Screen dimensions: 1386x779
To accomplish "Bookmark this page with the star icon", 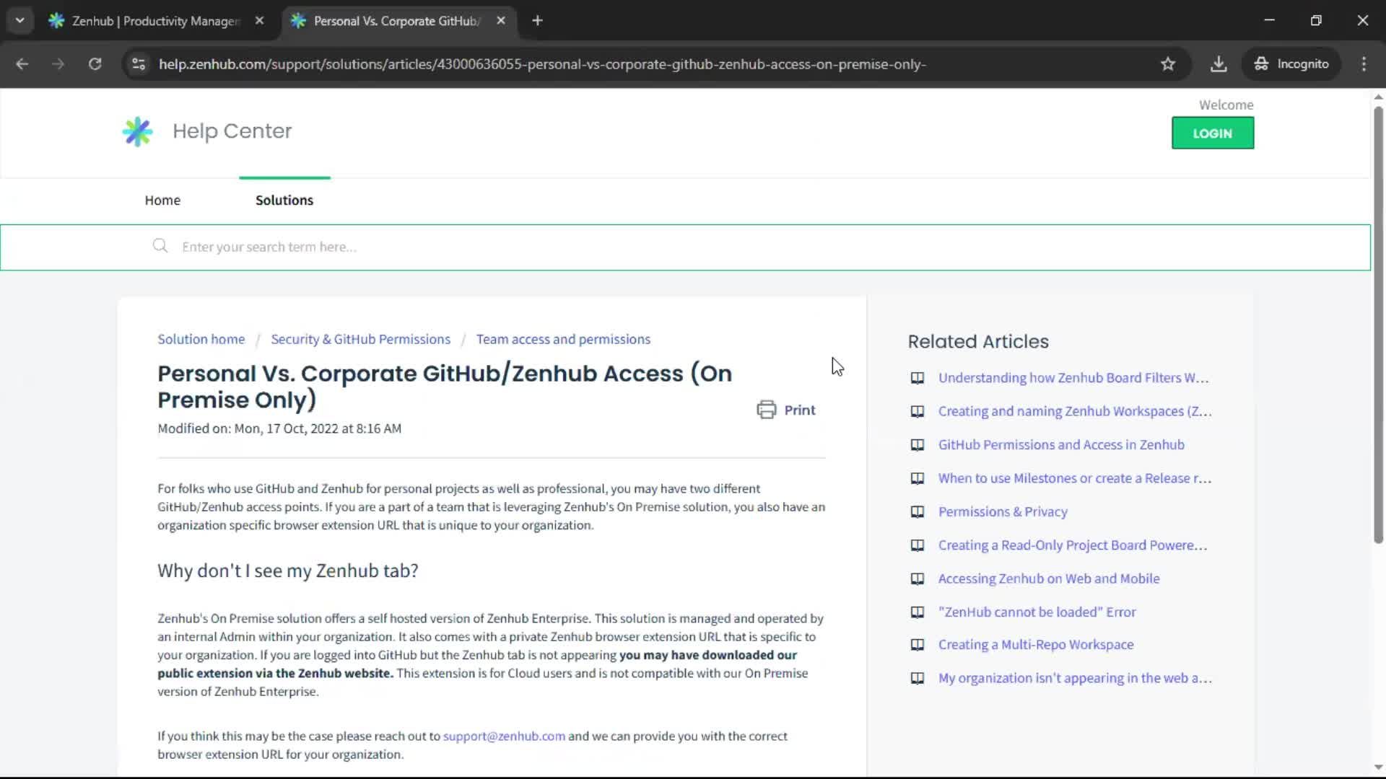I will [1168, 63].
